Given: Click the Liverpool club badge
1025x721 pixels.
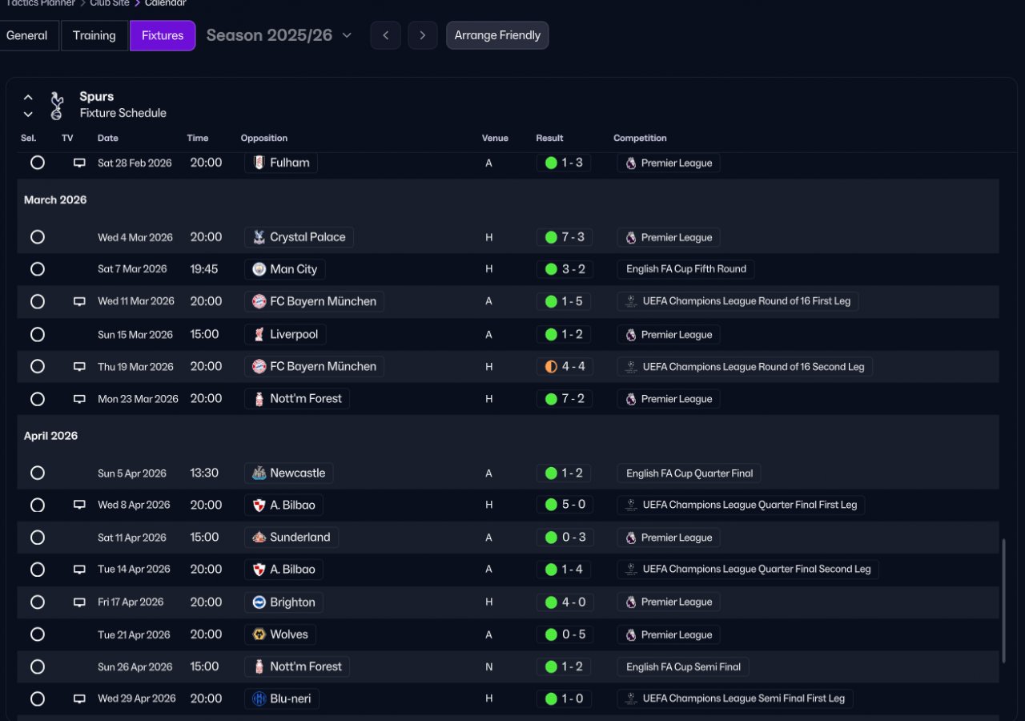Looking at the screenshot, I should 259,334.
